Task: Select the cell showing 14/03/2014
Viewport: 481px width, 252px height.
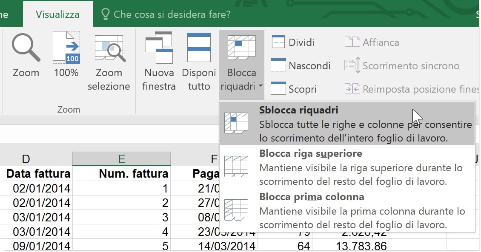Action: click(x=214, y=245)
